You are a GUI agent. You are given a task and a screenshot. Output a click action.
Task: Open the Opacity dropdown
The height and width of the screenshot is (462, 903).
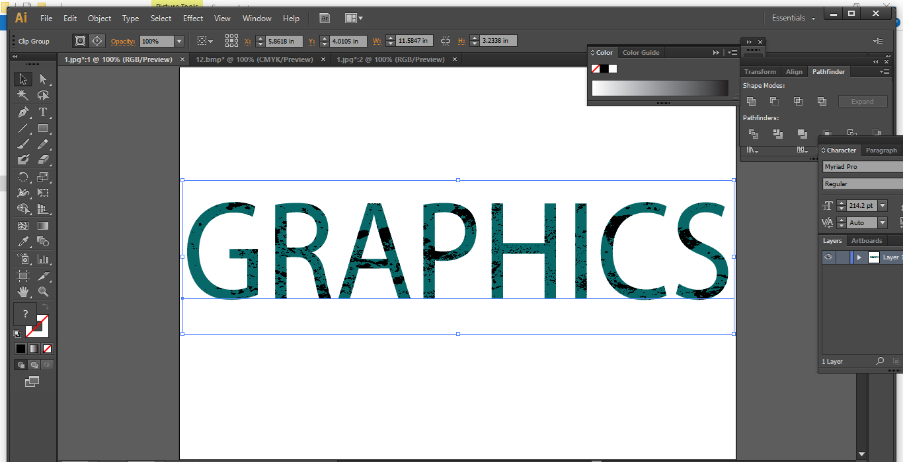tap(178, 40)
